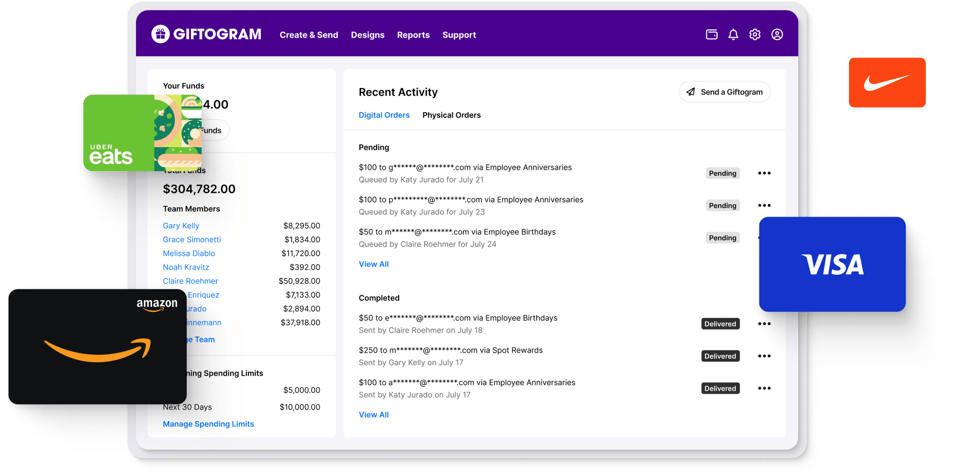Click the paper plane icon in Send a Giftogram
Screen dimensions: 955x476
coord(690,92)
